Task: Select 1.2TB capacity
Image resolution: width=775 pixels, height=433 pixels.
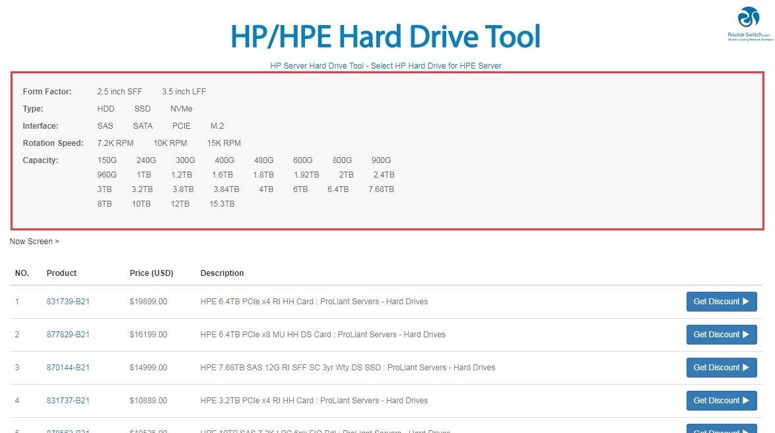Action: point(182,175)
